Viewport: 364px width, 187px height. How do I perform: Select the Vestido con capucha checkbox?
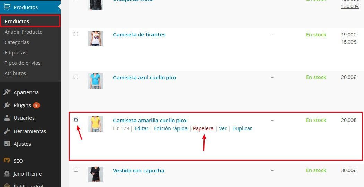pyautogui.click(x=76, y=170)
